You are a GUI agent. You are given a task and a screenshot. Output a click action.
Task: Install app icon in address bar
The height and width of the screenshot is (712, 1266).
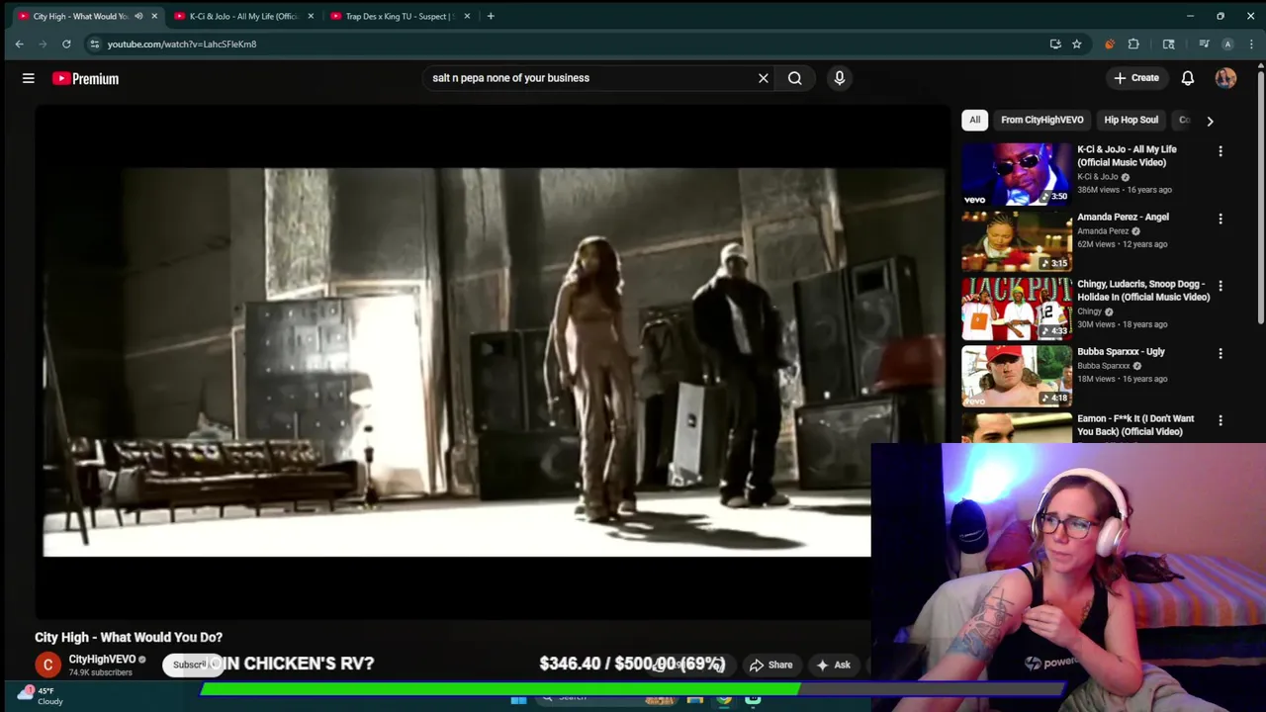pos(1055,44)
